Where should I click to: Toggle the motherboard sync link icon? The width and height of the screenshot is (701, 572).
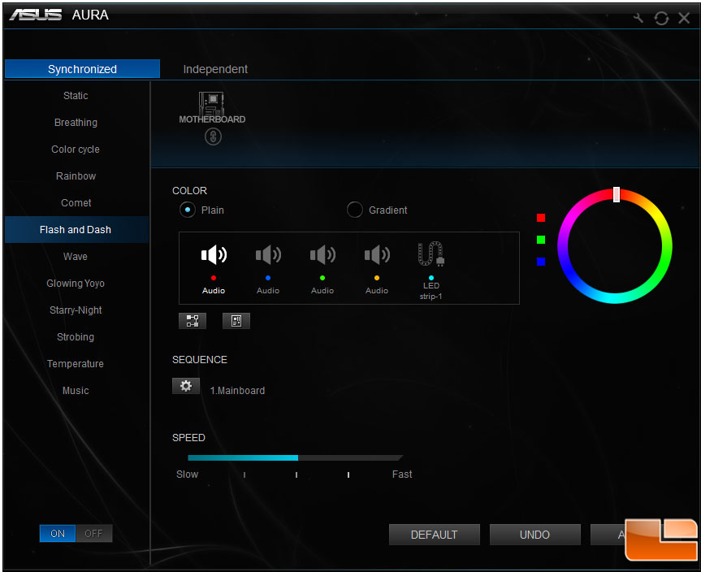tap(214, 136)
